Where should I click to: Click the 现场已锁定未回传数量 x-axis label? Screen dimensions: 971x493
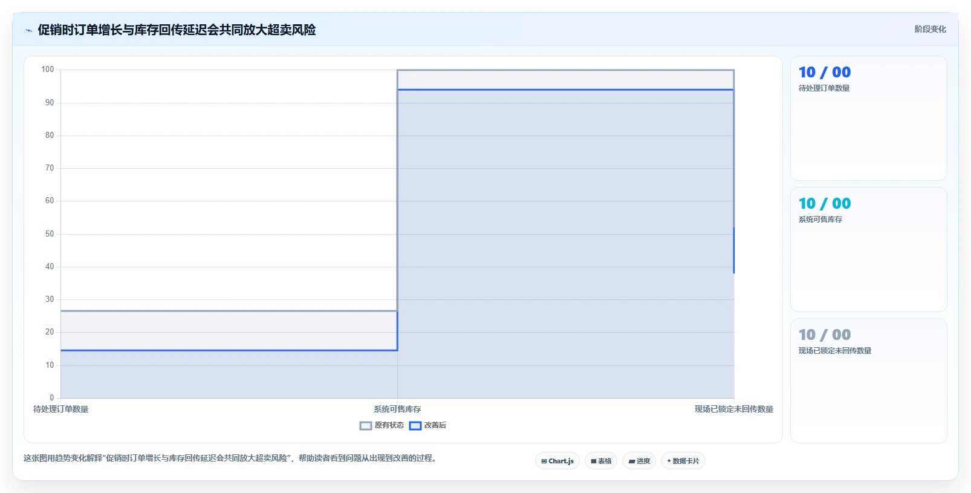pos(733,410)
